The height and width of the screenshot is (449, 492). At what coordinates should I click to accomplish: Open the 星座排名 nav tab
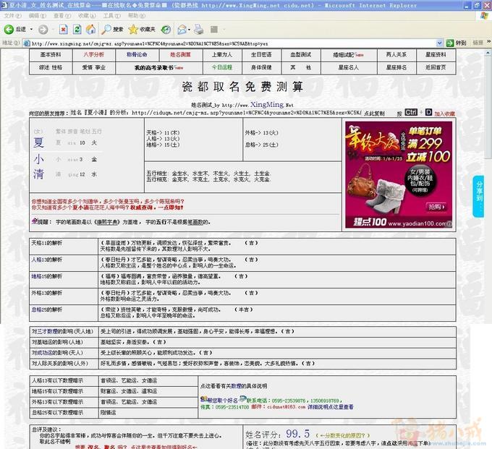[x=396, y=67]
